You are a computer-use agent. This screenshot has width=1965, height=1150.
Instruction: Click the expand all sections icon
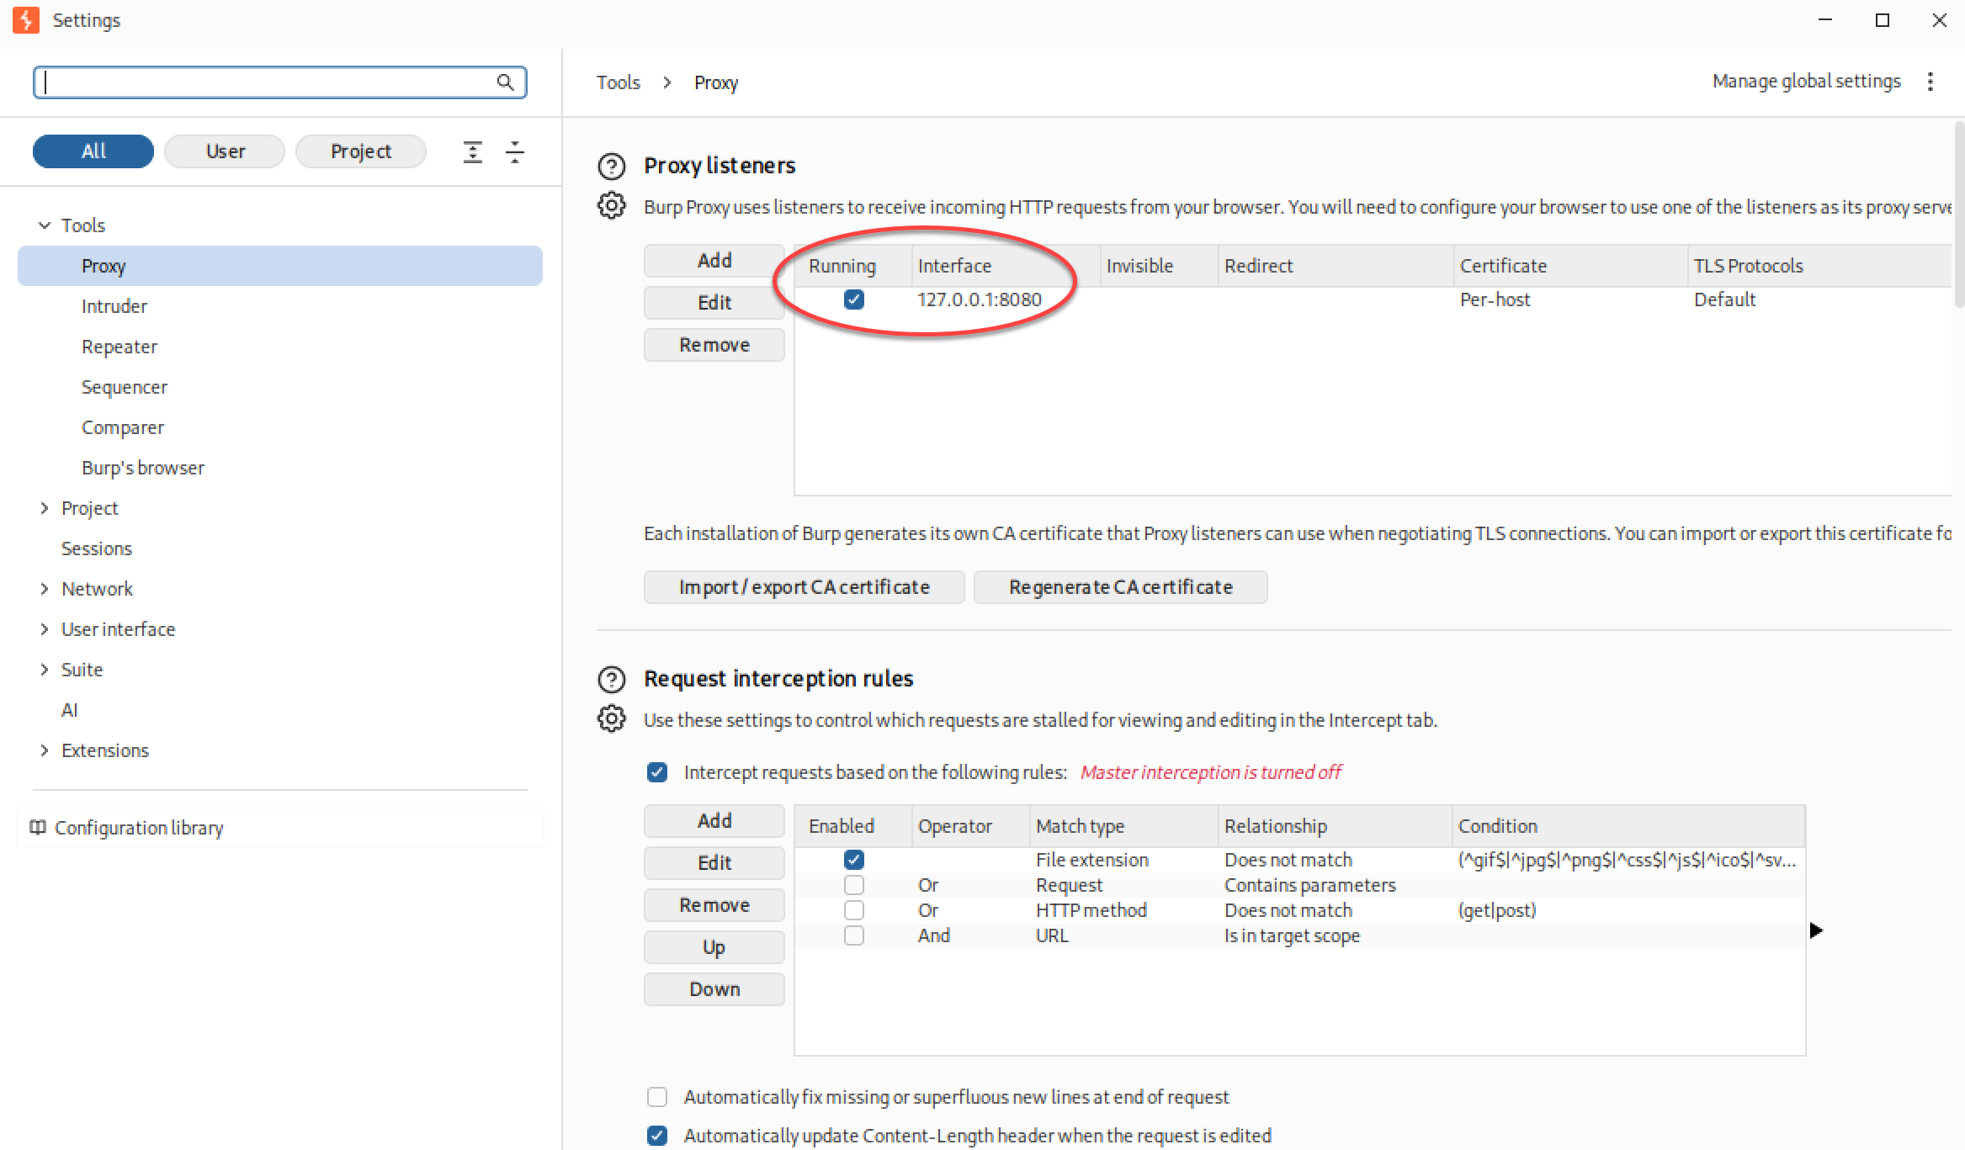click(x=473, y=151)
